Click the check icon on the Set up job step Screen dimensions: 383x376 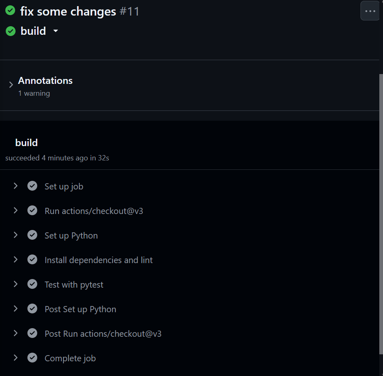[32, 186]
